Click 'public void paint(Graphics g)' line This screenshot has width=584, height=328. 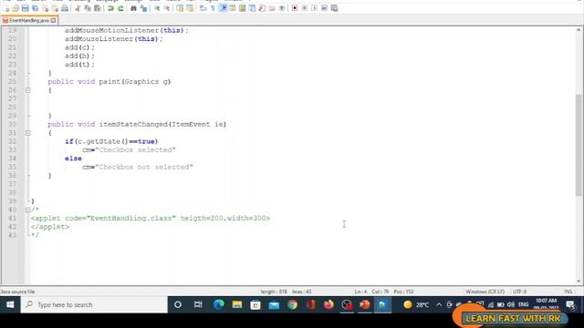(x=109, y=81)
